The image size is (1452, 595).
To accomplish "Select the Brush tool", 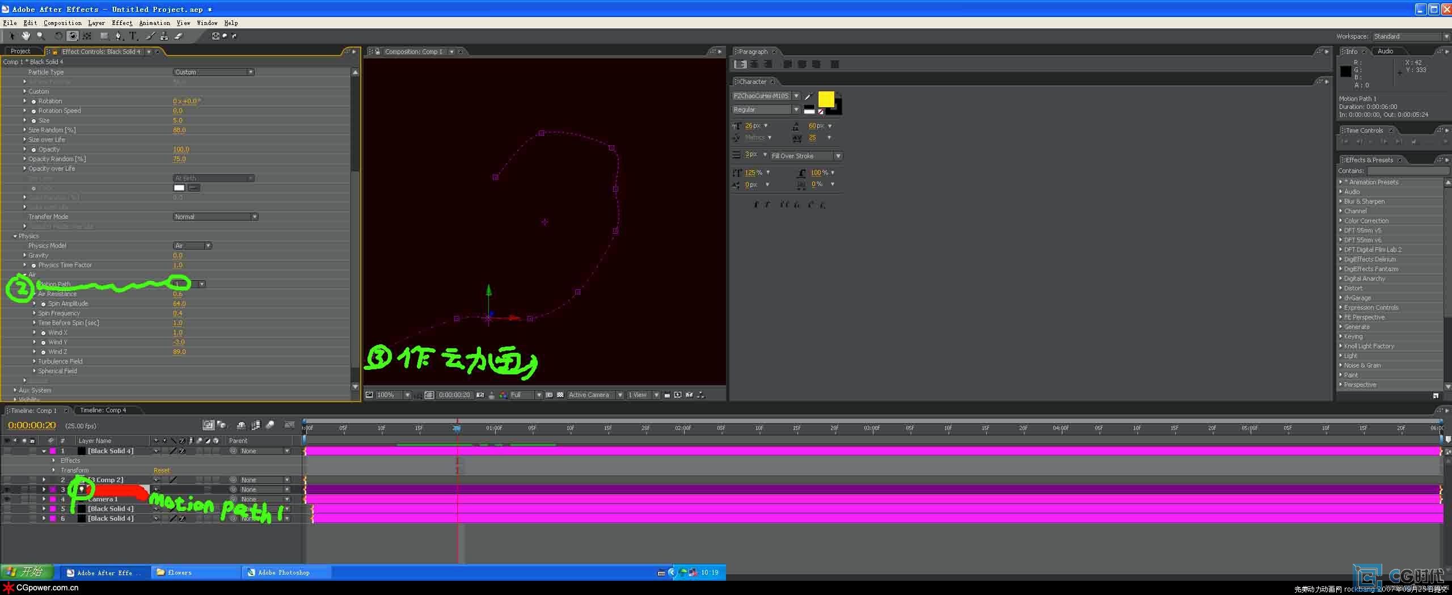I will point(150,36).
